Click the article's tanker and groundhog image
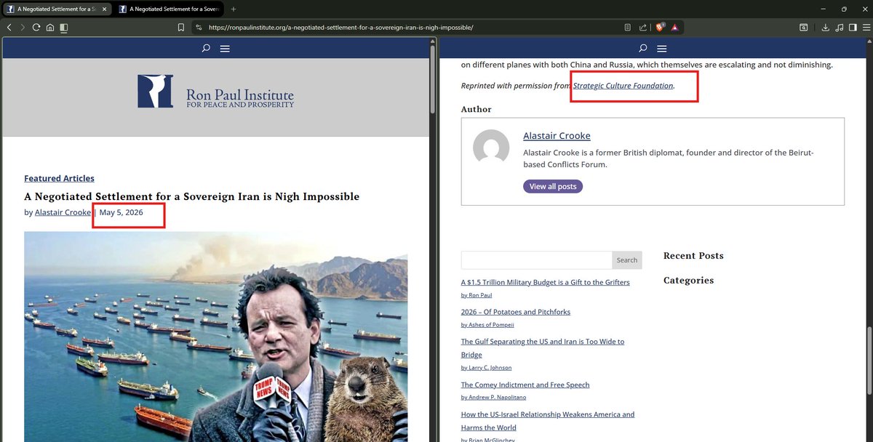 (215, 337)
